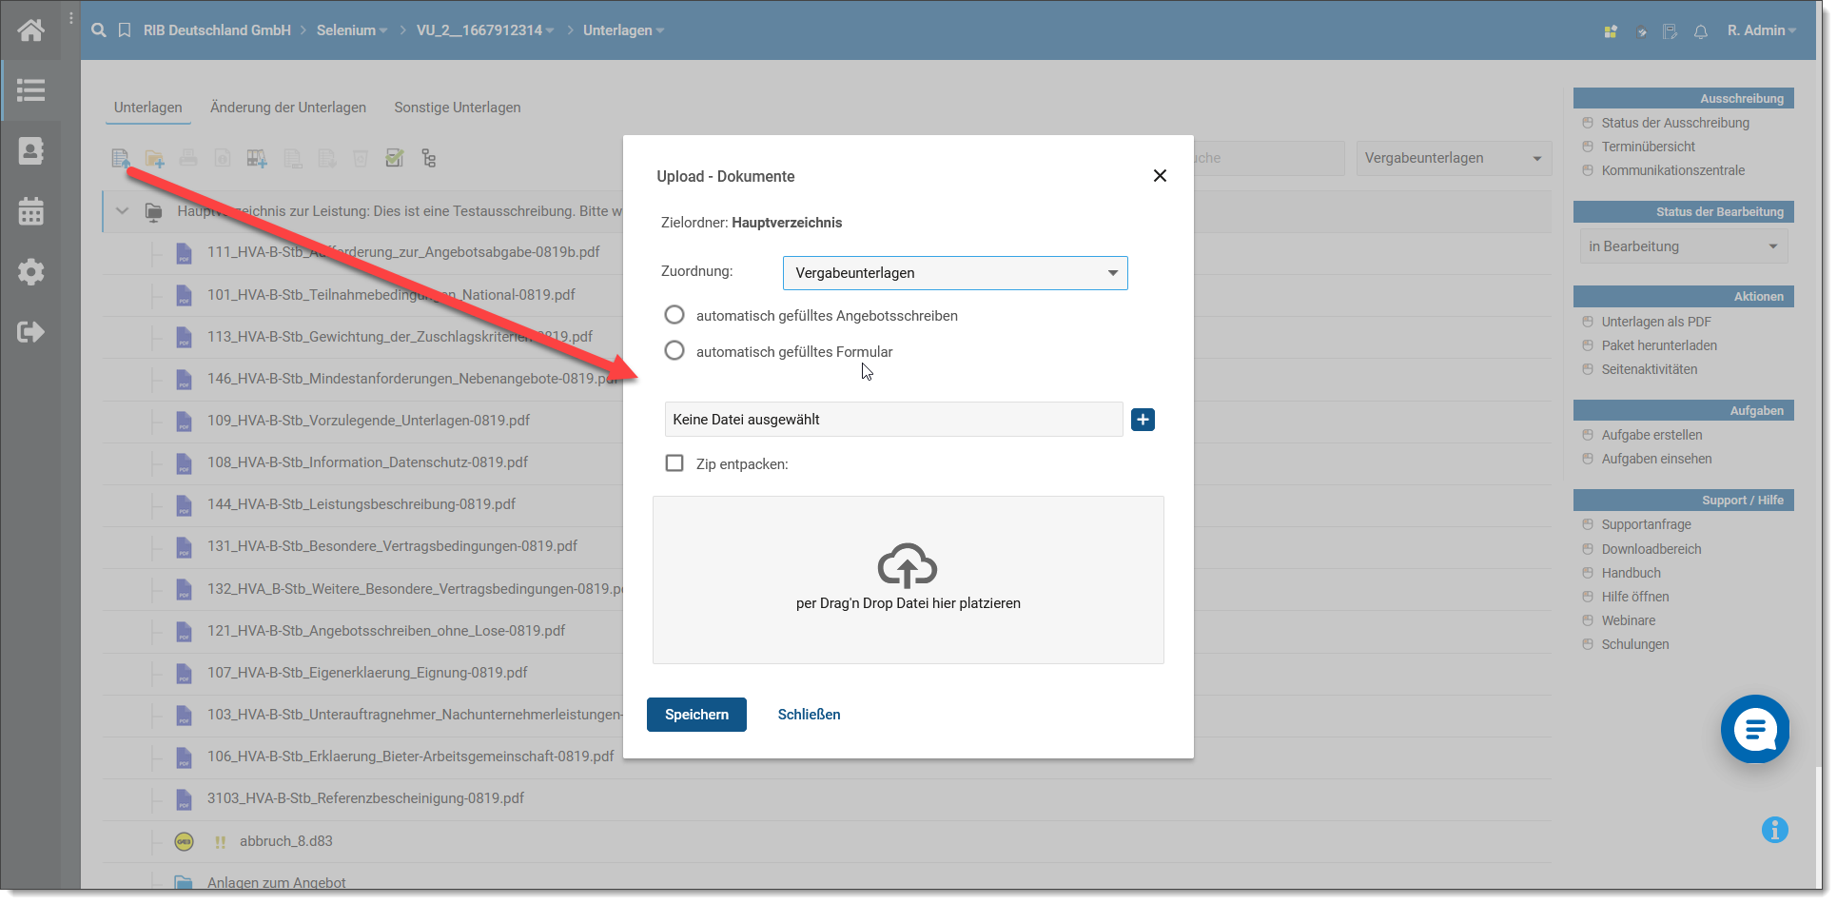The height and width of the screenshot is (904, 1837).
Task: Click RIB Deutschland GmbH breadcrumb
Action: pos(217,30)
